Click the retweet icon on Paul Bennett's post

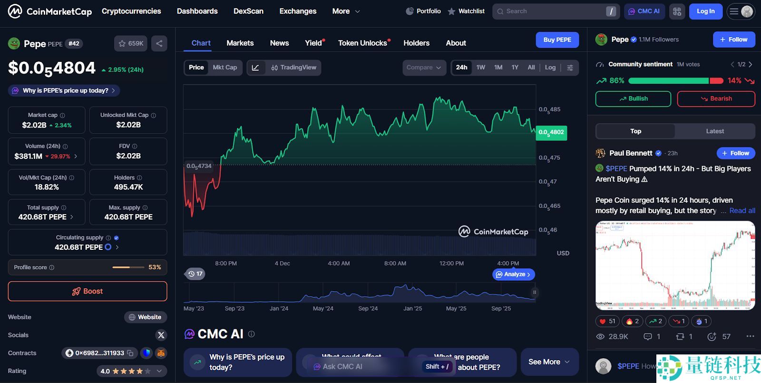pyautogui.click(x=680, y=336)
